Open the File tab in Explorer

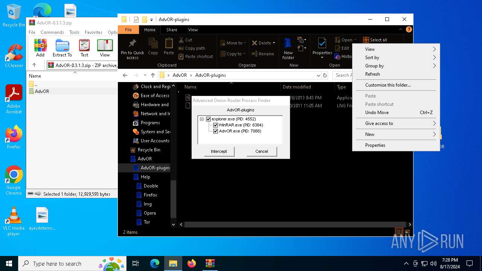[x=128, y=30]
